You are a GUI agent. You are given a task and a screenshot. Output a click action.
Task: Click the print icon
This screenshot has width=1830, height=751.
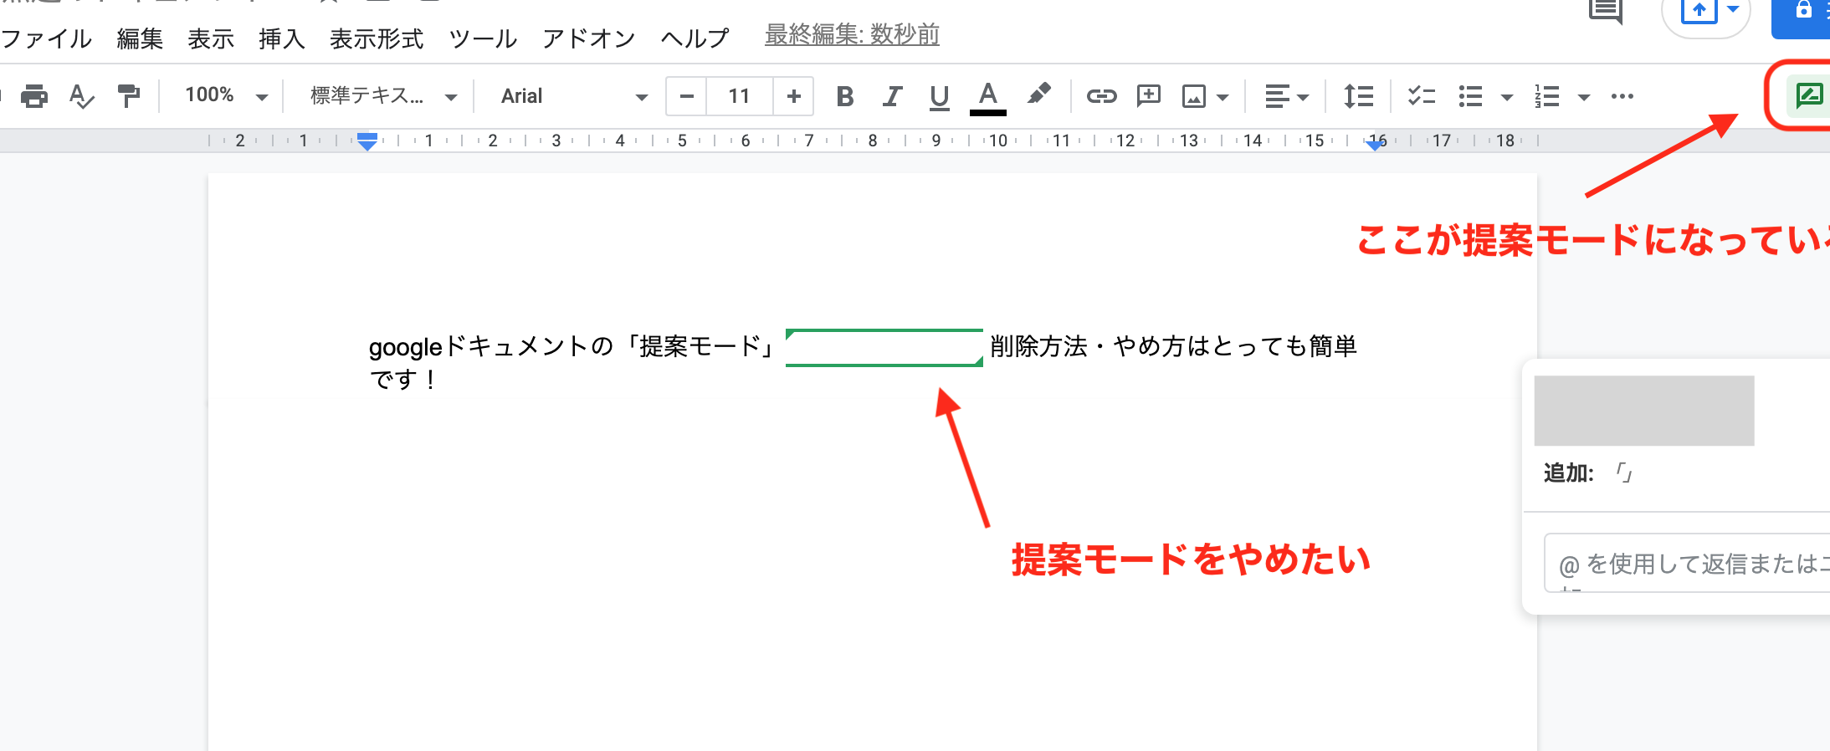tap(33, 96)
